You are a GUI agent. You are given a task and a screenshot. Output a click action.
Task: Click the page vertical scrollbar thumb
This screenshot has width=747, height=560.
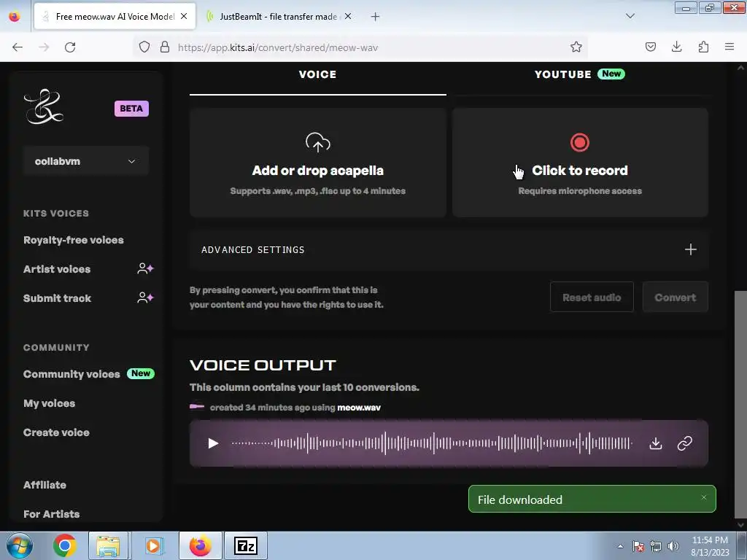click(741, 404)
